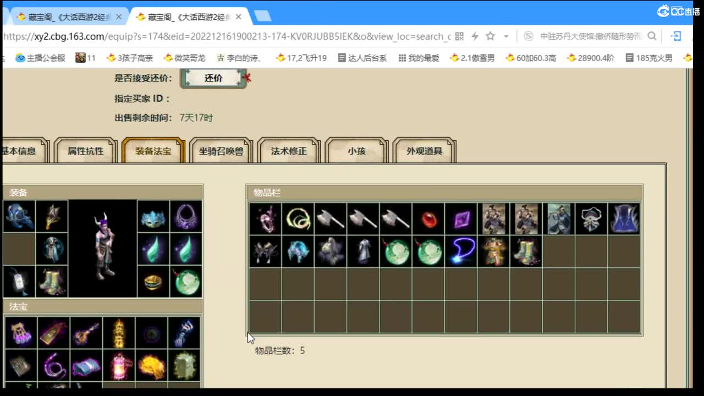Image resolution: width=704 pixels, height=396 pixels.
Task: Open the 微笑哥龙 bookmark
Action: pyautogui.click(x=184, y=58)
